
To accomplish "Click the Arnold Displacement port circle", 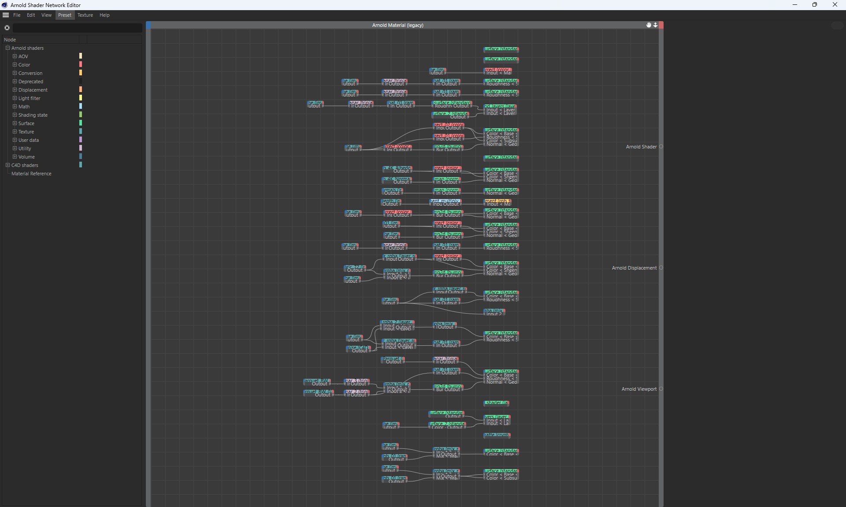I will click(661, 268).
